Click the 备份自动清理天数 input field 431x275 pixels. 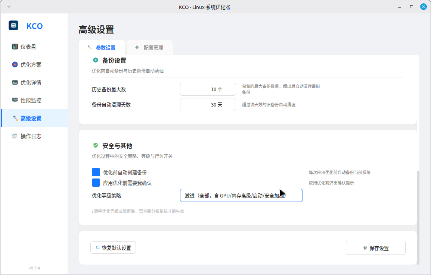(208, 104)
